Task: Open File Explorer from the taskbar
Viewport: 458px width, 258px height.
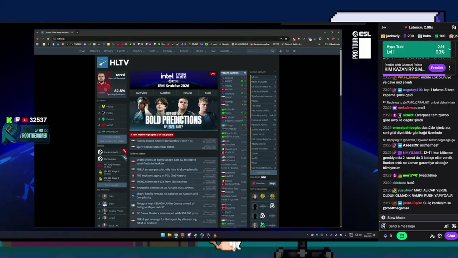Action: point(169,235)
